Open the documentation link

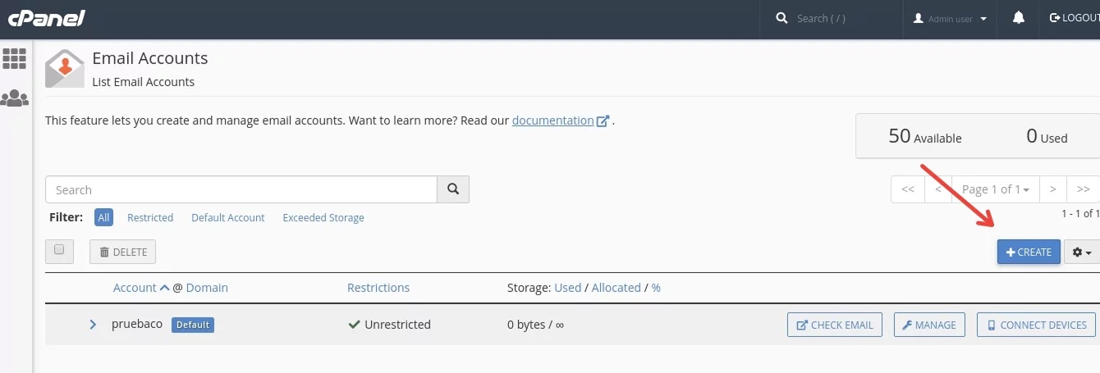(x=552, y=121)
